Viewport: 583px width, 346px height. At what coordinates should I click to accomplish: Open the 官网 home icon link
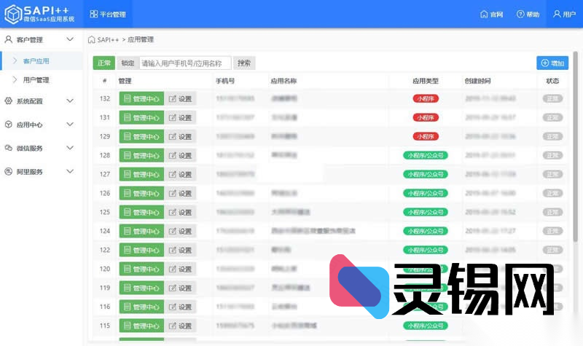[484, 15]
